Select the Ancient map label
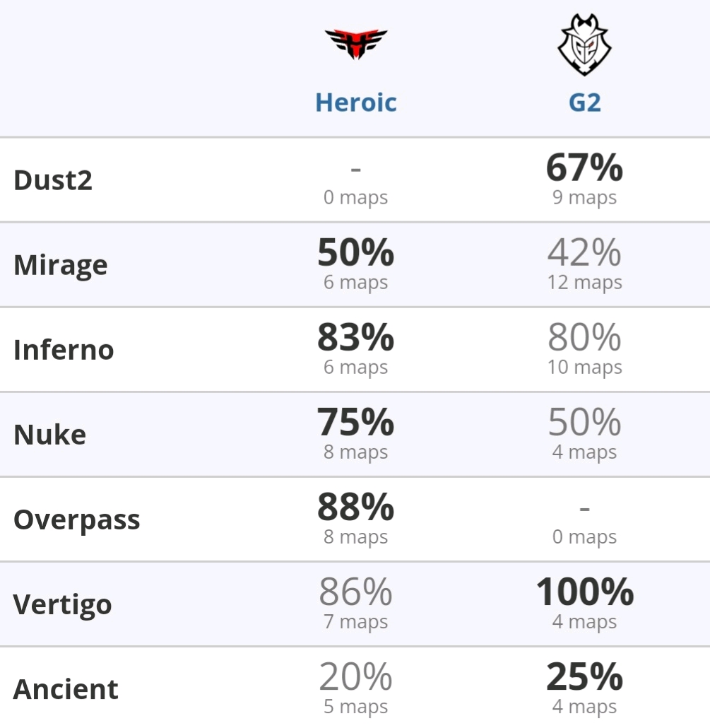Screen dimensions: 710x728 click(x=66, y=689)
